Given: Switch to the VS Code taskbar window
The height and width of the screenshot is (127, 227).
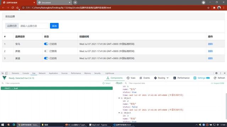Looking at the screenshot, I should click(124, 125).
